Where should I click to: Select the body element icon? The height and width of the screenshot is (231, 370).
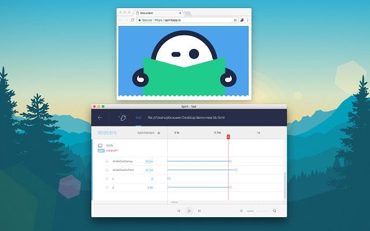coord(100,146)
